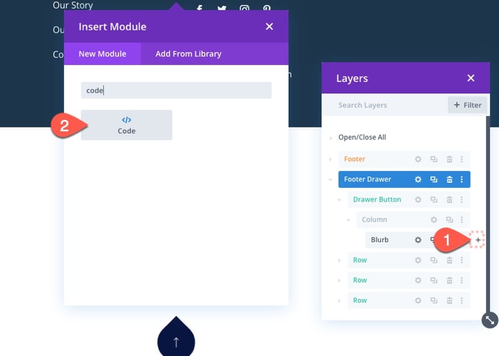Expand the Footer layer
Image resolution: width=499 pixels, height=356 pixels.
pyautogui.click(x=331, y=159)
